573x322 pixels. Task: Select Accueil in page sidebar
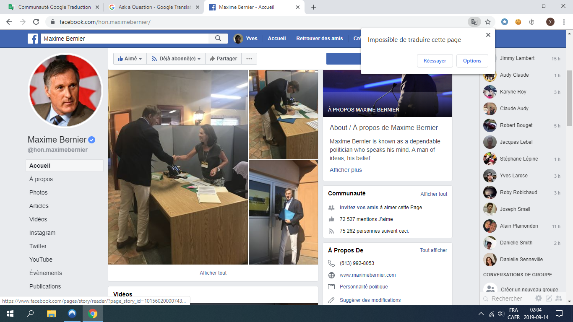(x=65, y=166)
